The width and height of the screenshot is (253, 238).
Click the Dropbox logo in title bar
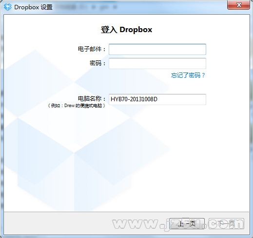(x=8, y=7)
